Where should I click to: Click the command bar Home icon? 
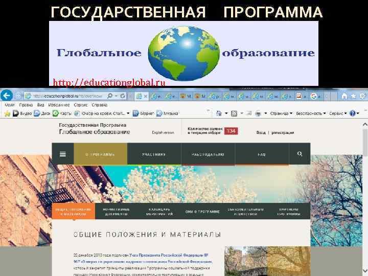click(219, 113)
